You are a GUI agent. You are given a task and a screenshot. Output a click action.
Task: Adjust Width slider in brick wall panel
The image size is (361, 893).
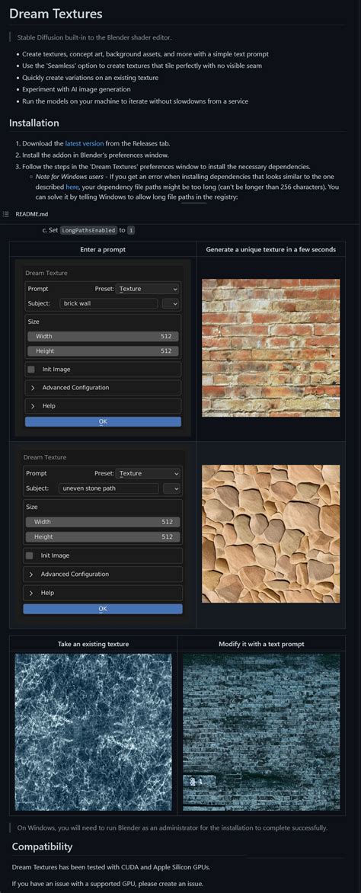pyautogui.click(x=103, y=337)
